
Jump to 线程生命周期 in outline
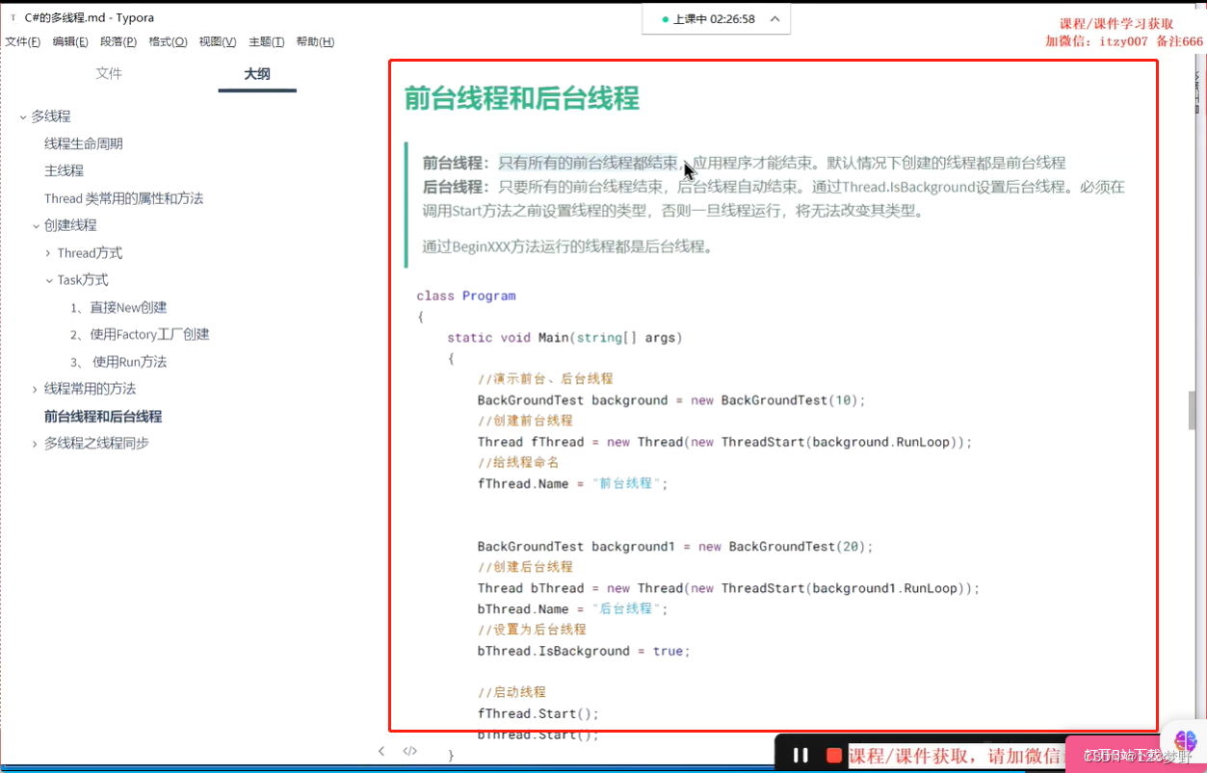pos(84,143)
